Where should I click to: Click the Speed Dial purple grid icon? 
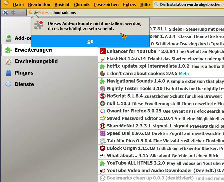(103, 133)
